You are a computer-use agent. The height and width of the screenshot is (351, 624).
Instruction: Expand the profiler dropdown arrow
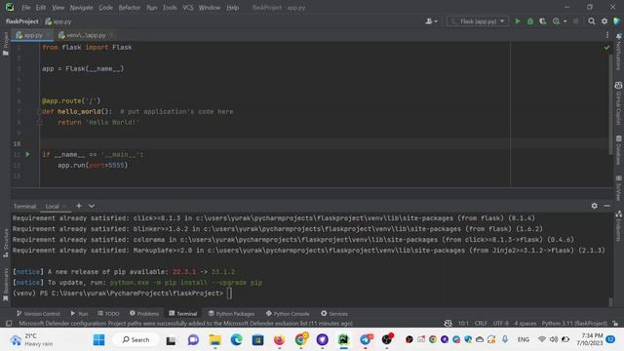tap(565, 21)
